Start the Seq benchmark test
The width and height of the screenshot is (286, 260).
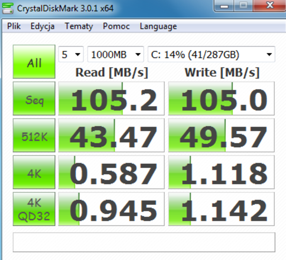click(x=34, y=98)
